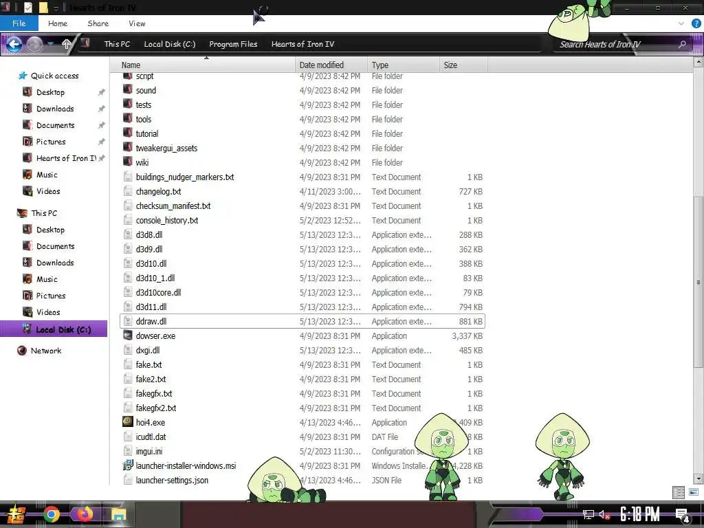Open pinned Hearts of Iron IV folder
This screenshot has height=528, width=704.
(66, 158)
